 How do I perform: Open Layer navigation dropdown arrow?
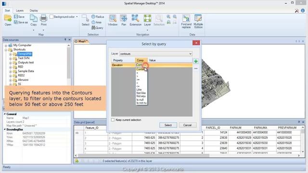pyautogui.click(x=147, y=30)
